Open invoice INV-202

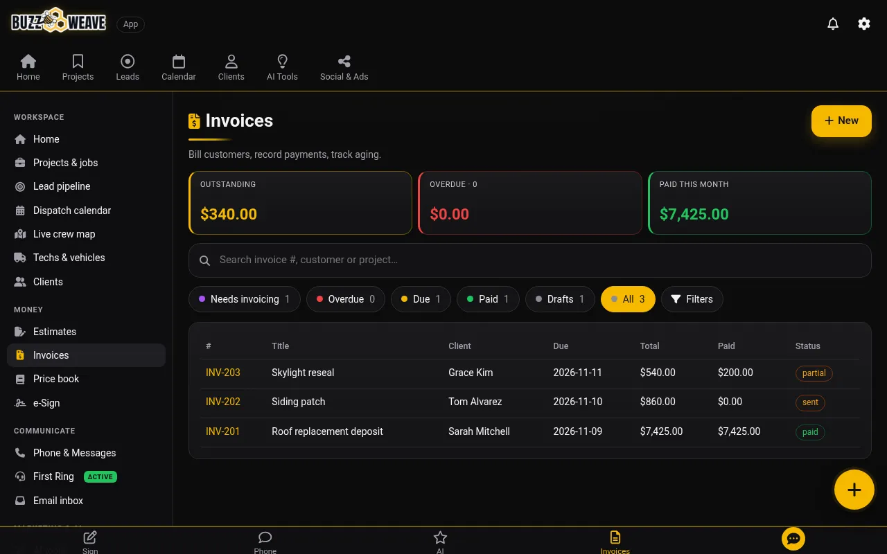tap(223, 402)
